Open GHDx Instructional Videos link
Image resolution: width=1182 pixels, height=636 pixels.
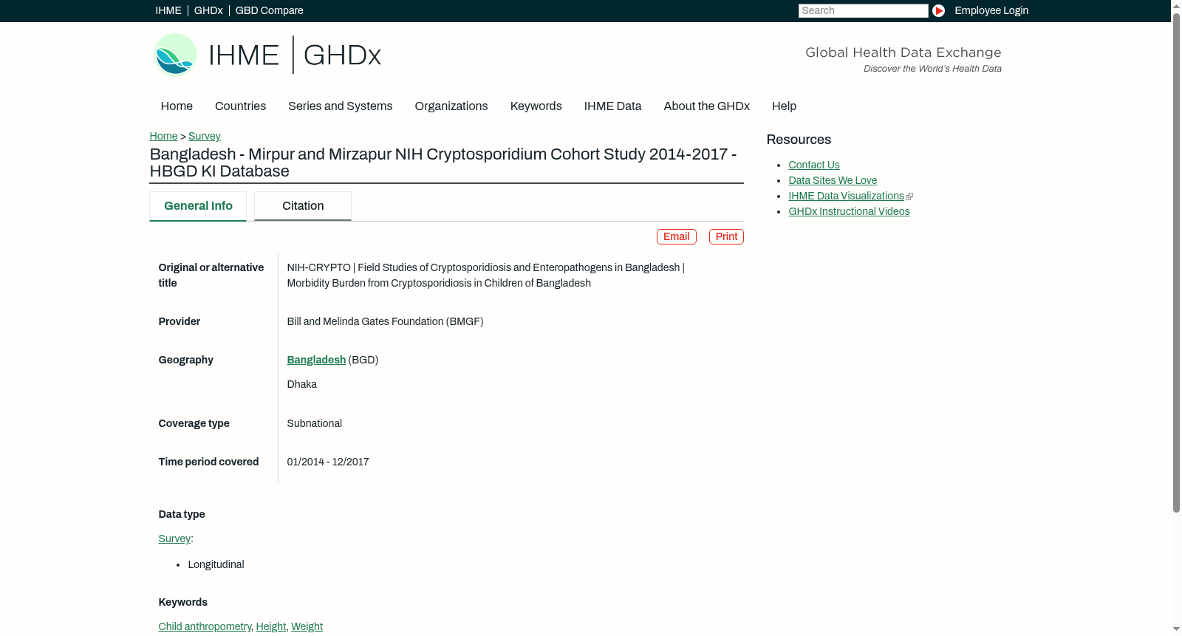point(849,211)
